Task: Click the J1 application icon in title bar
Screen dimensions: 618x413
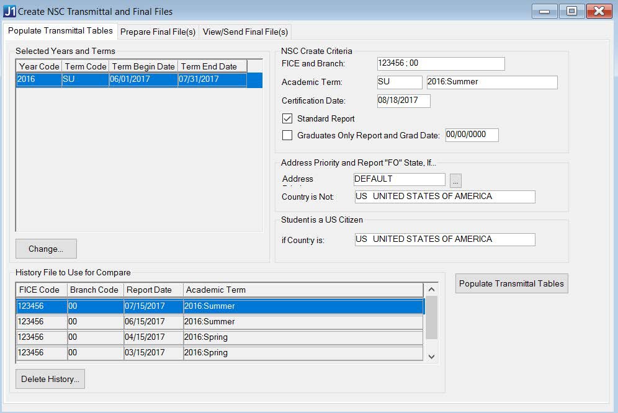Action: (x=10, y=11)
